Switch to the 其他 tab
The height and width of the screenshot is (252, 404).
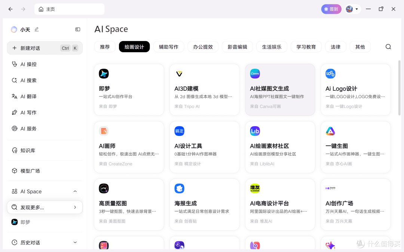[x=360, y=47]
